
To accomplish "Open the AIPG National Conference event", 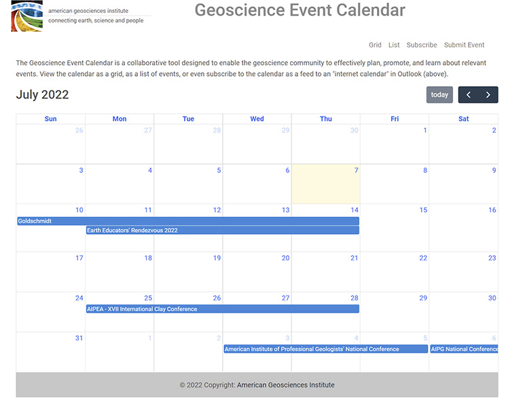I will coord(464,349).
